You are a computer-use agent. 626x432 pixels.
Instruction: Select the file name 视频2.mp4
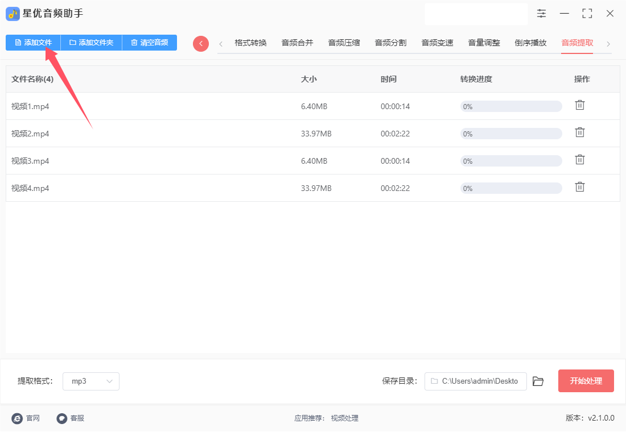click(30, 134)
